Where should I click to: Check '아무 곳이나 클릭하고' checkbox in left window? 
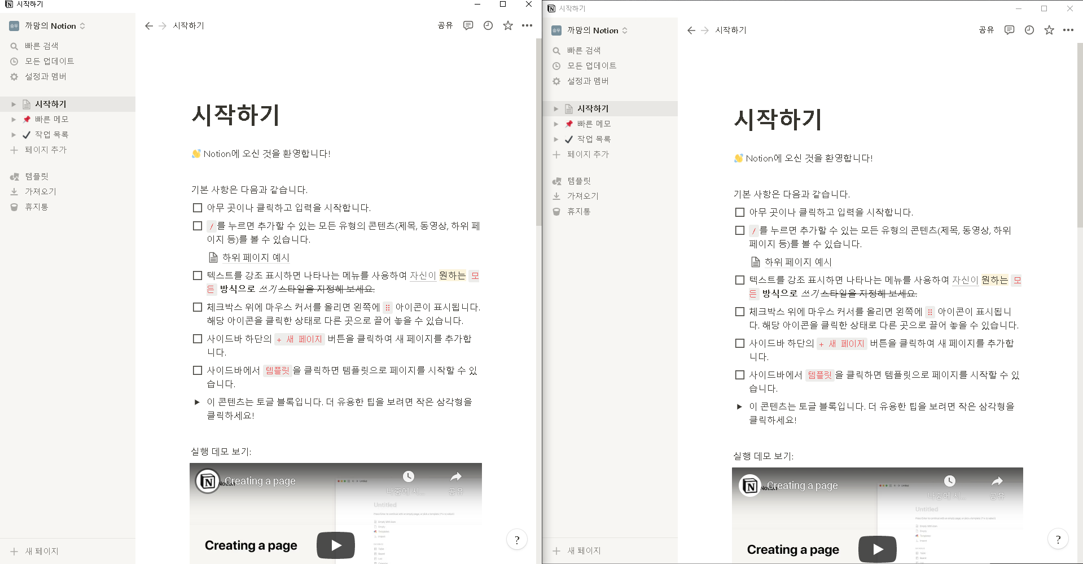tap(198, 208)
